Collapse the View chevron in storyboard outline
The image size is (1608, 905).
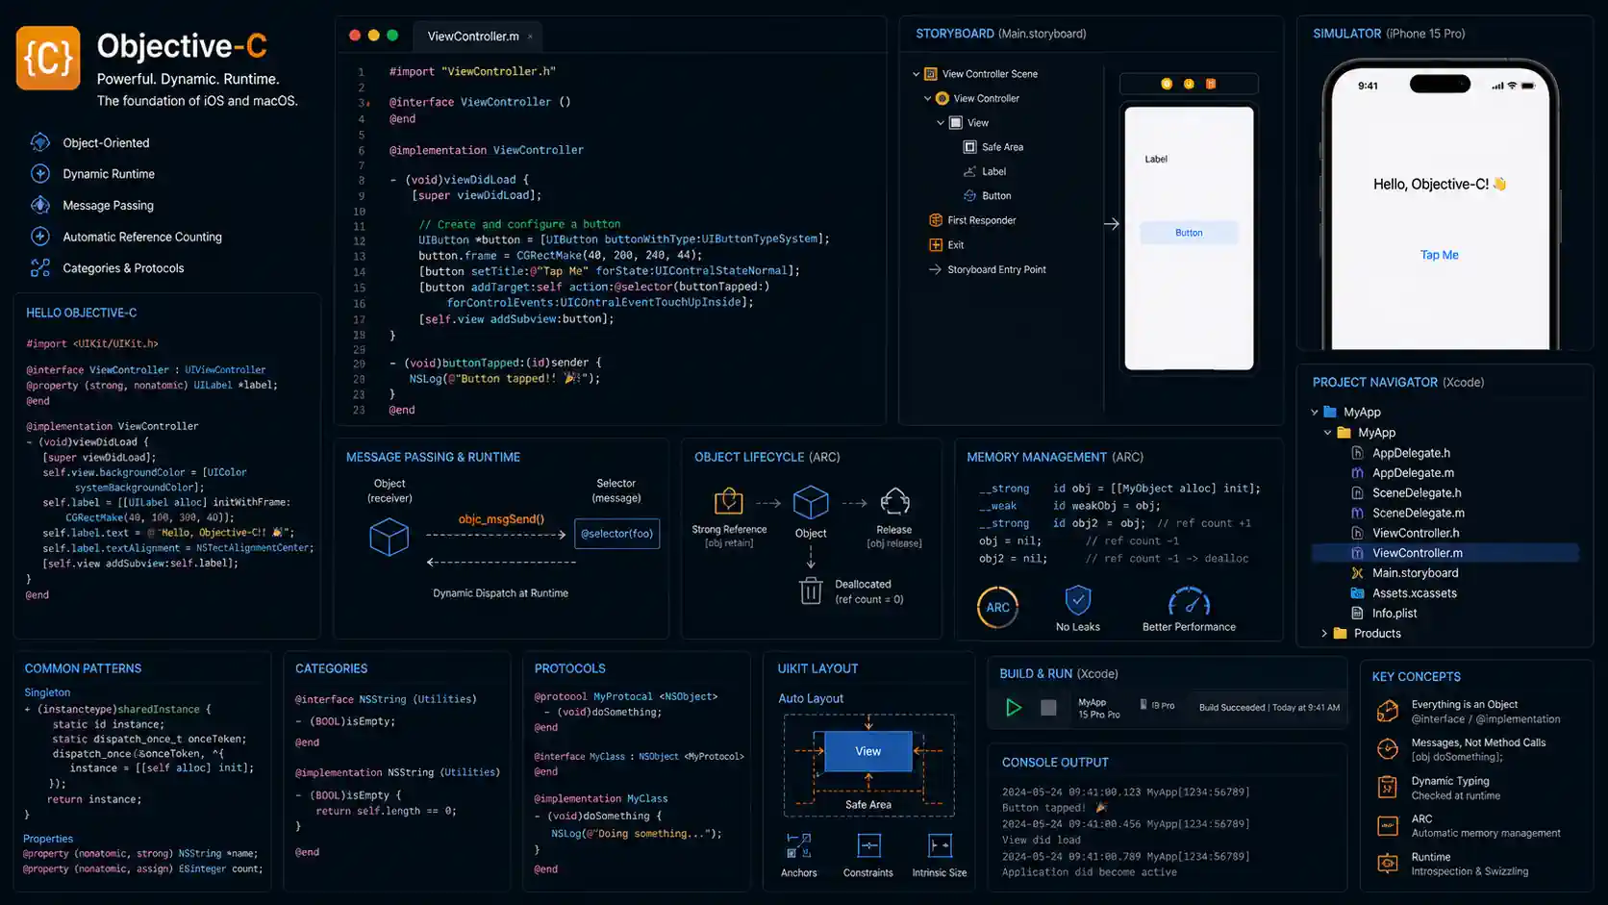point(941,123)
